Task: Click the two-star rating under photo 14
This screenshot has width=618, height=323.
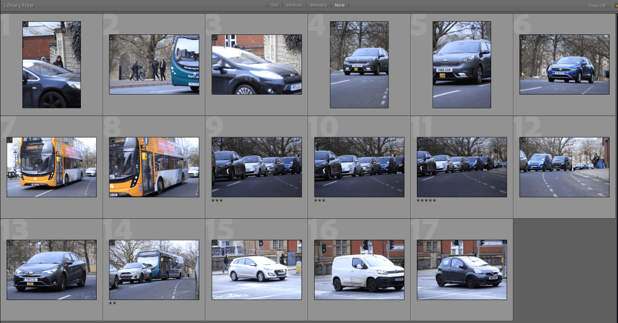Action: [112, 303]
